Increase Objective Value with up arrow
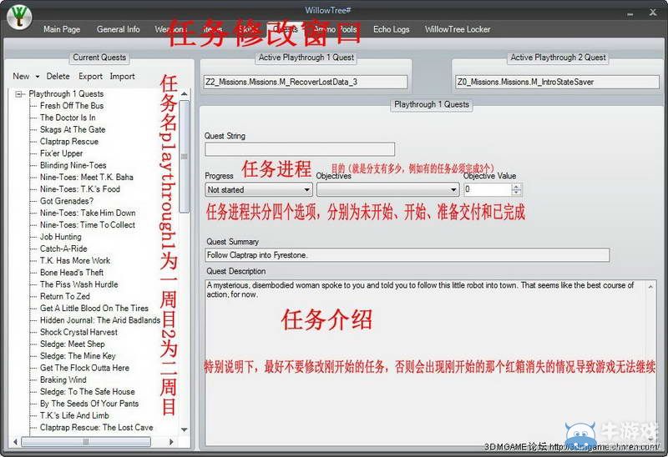The height and width of the screenshot is (457, 668). coord(516,186)
